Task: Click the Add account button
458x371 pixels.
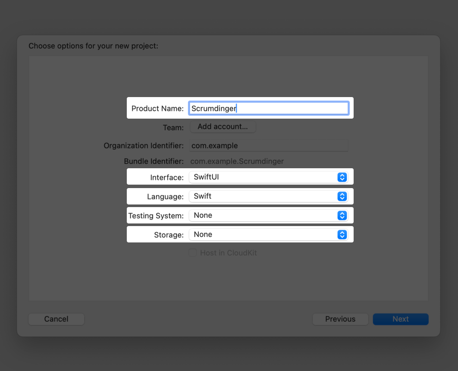Action: 223,126
